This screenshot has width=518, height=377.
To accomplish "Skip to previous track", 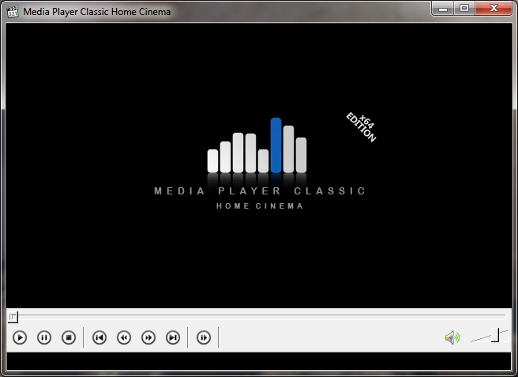I will (99, 337).
